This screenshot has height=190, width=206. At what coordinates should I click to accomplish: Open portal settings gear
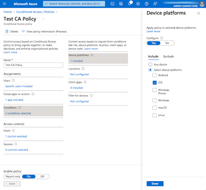[138, 4]
